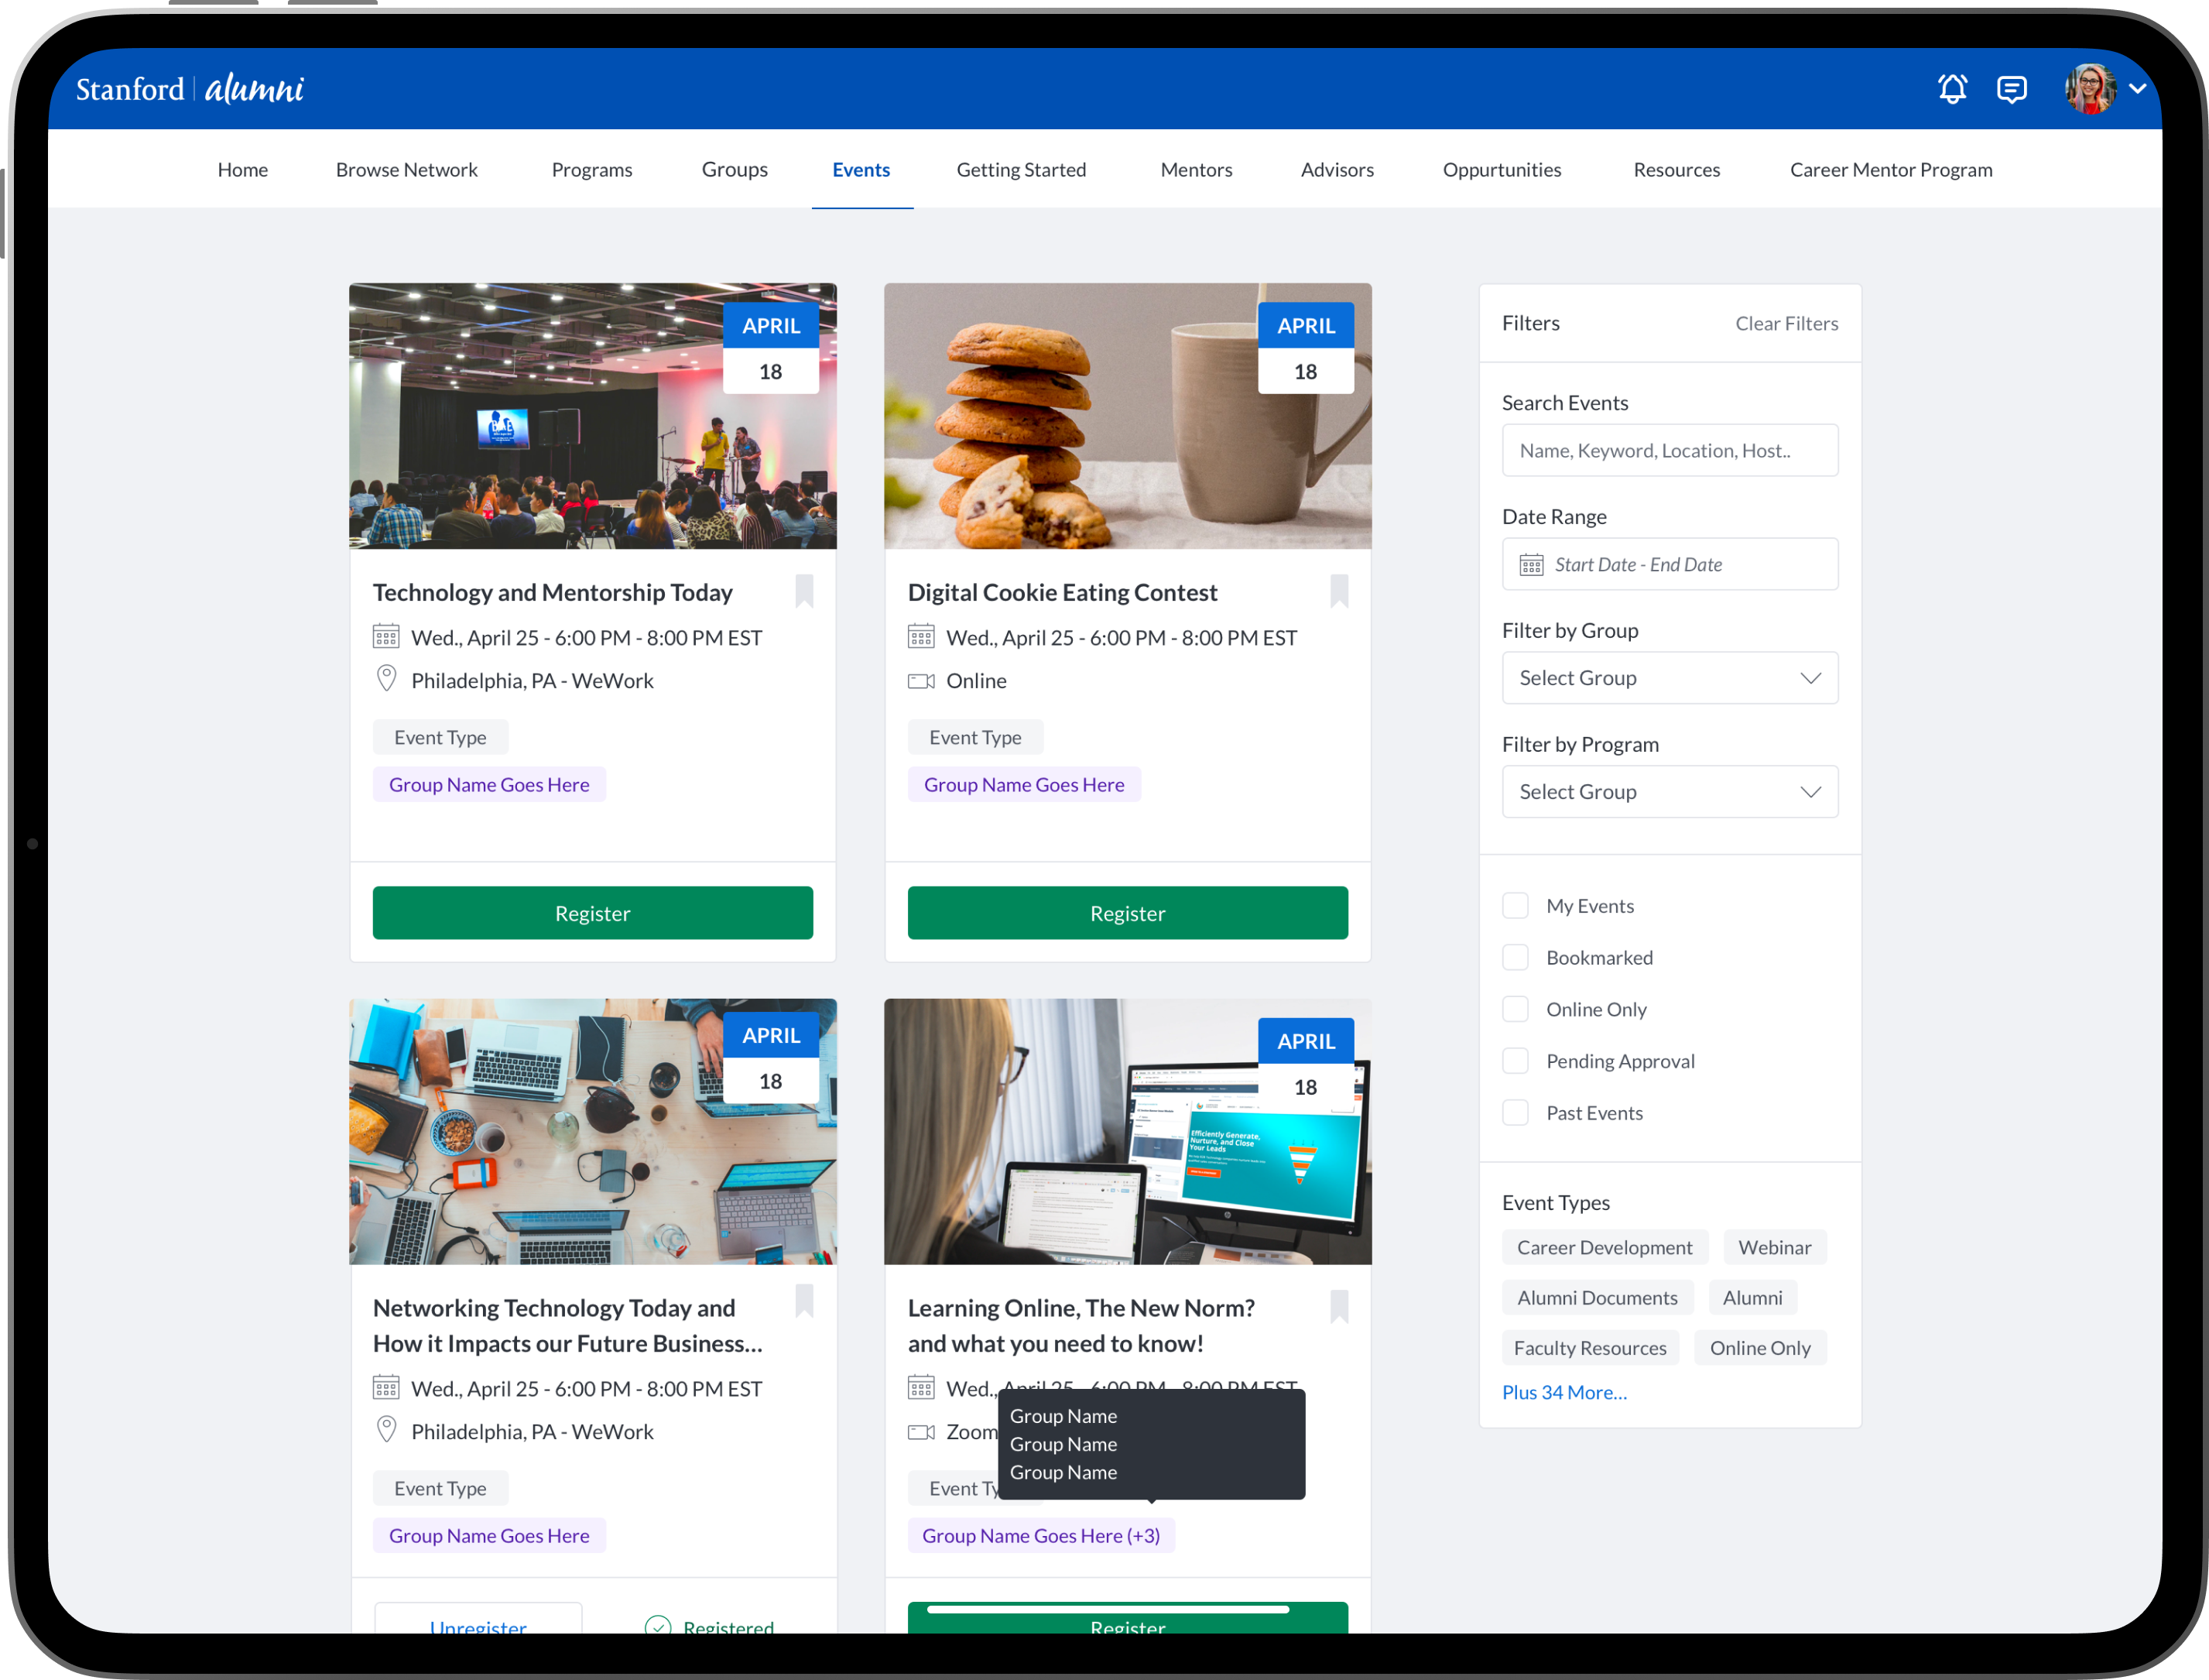Screen dimensions: 2209x1680
Task: Click calendar icon in Date Range field
Action: 1531,565
